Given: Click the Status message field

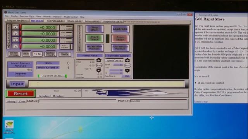Looking at the screenshot, I should tap(77, 101).
